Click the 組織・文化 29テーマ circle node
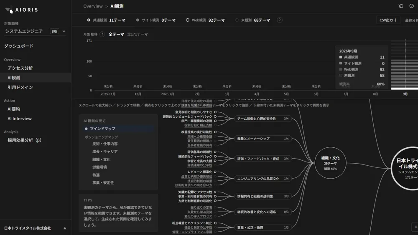 330,163
